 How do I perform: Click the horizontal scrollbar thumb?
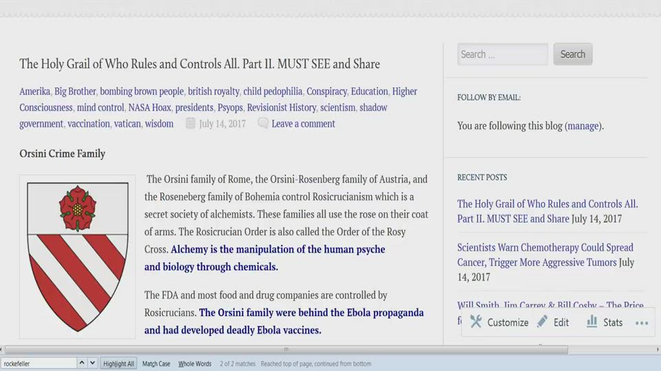point(286,350)
